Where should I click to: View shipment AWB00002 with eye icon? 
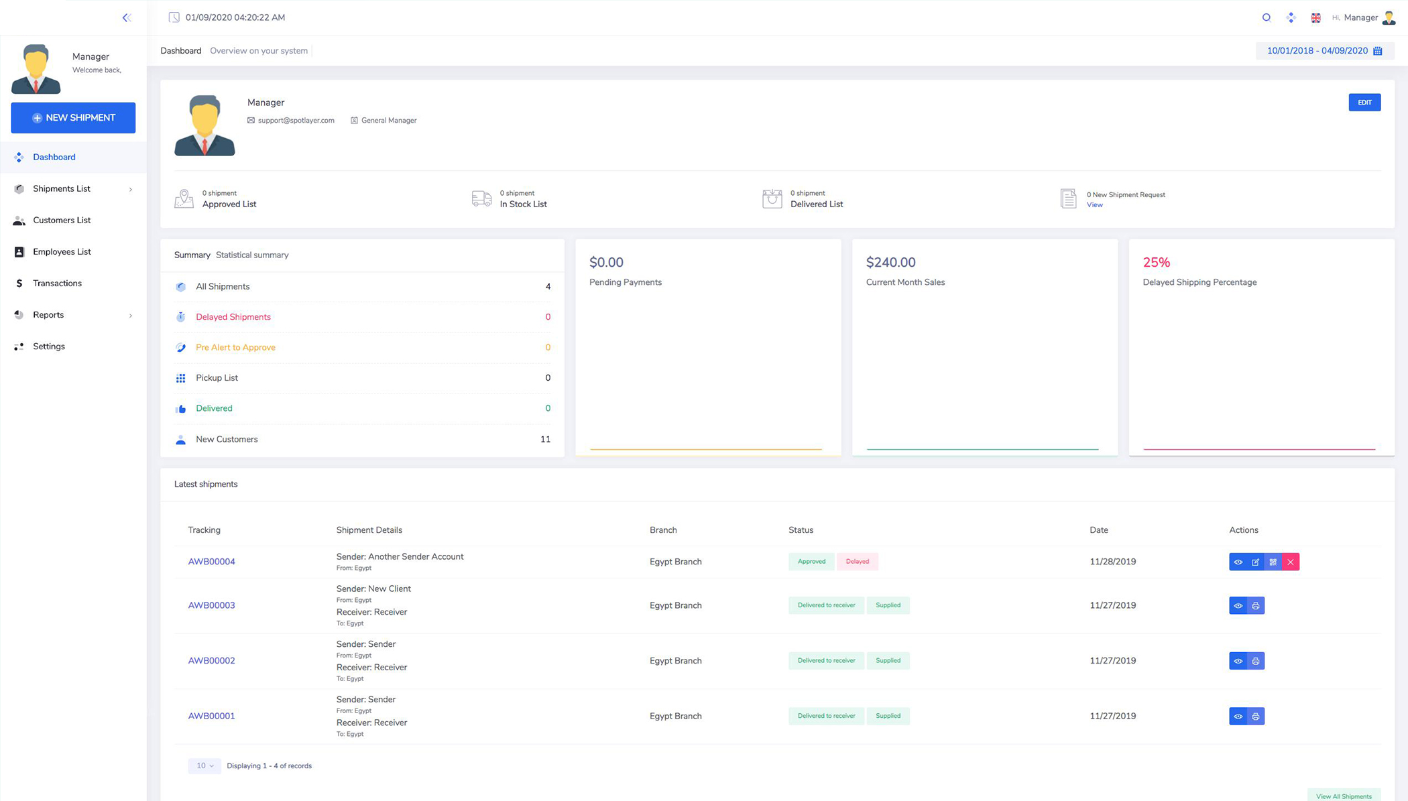[x=1238, y=661]
